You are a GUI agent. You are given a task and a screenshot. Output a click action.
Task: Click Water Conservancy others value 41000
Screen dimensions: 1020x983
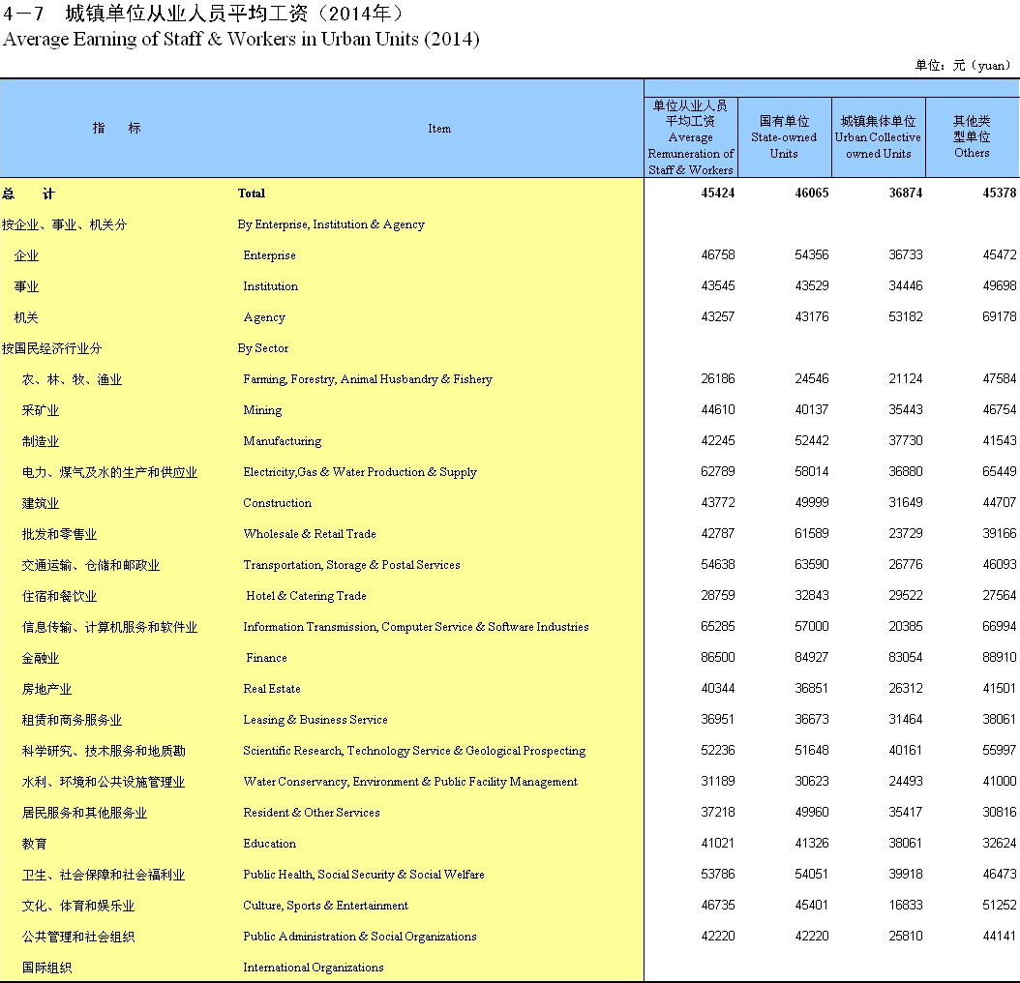point(999,782)
